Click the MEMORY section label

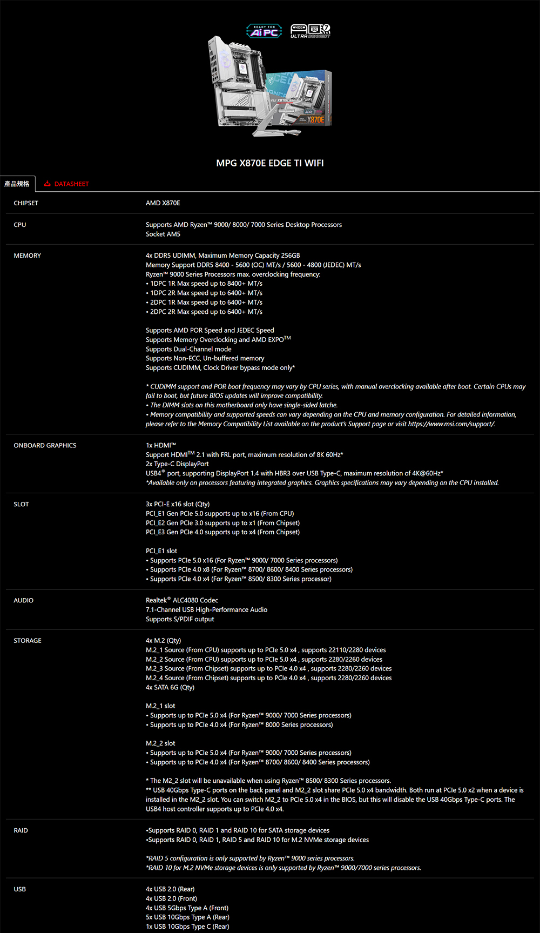28,256
